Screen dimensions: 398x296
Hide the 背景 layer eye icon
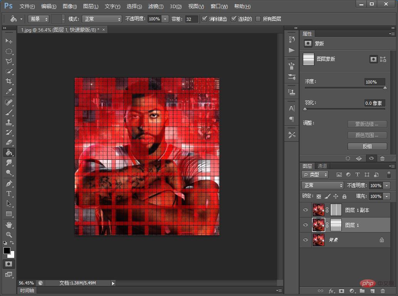(306, 240)
